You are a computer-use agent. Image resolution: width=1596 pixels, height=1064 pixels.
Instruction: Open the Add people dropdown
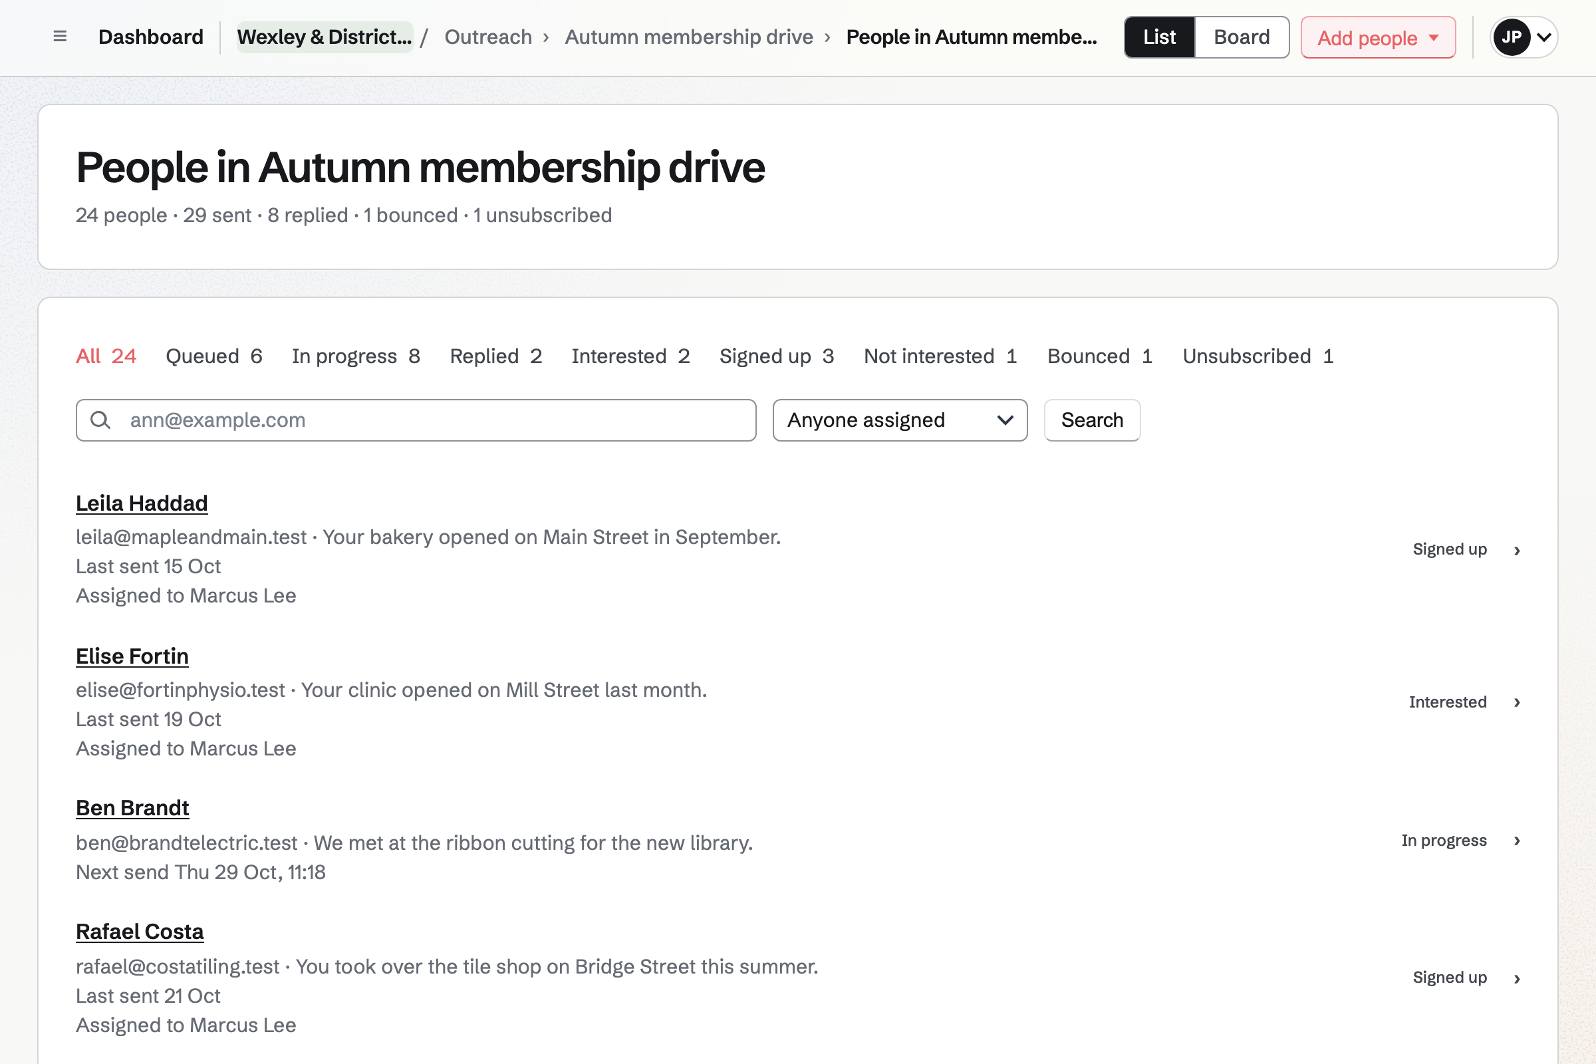(1377, 37)
